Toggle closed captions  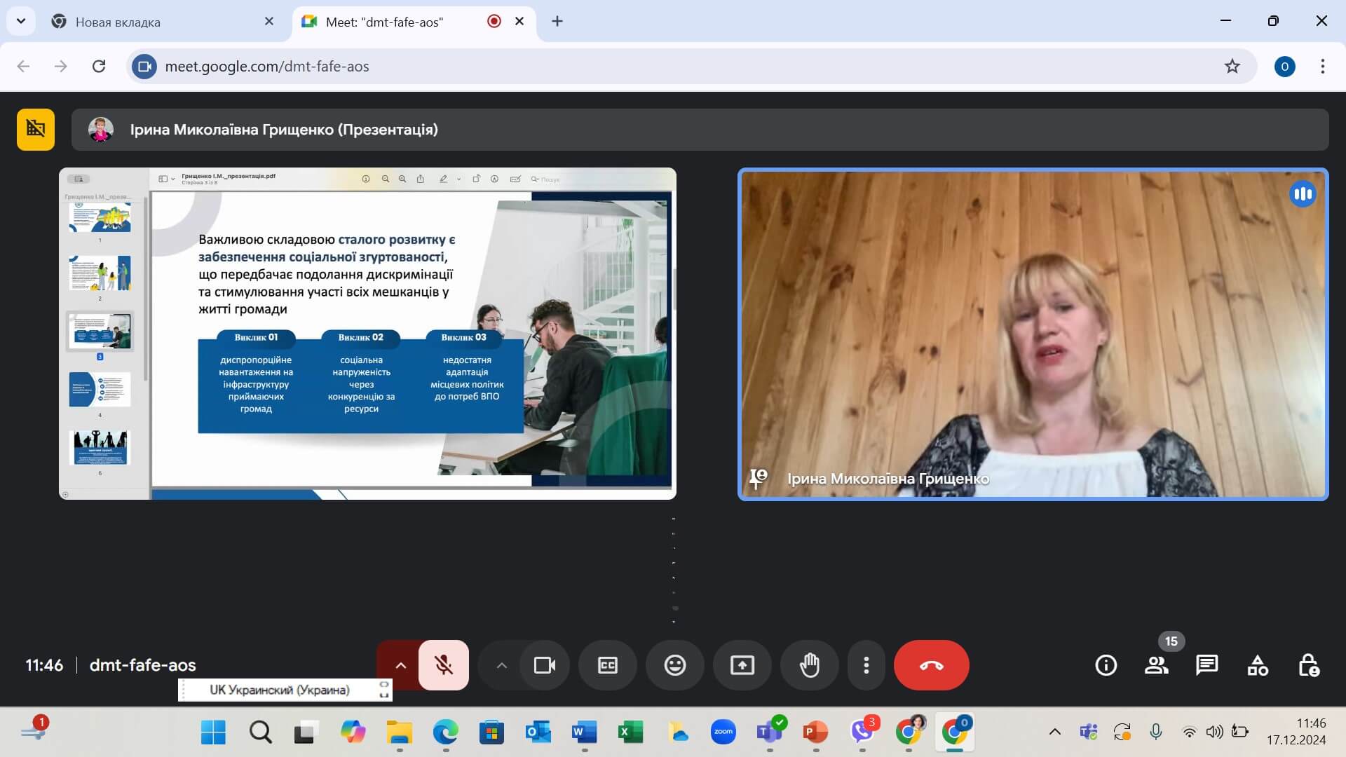(x=607, y=665)
